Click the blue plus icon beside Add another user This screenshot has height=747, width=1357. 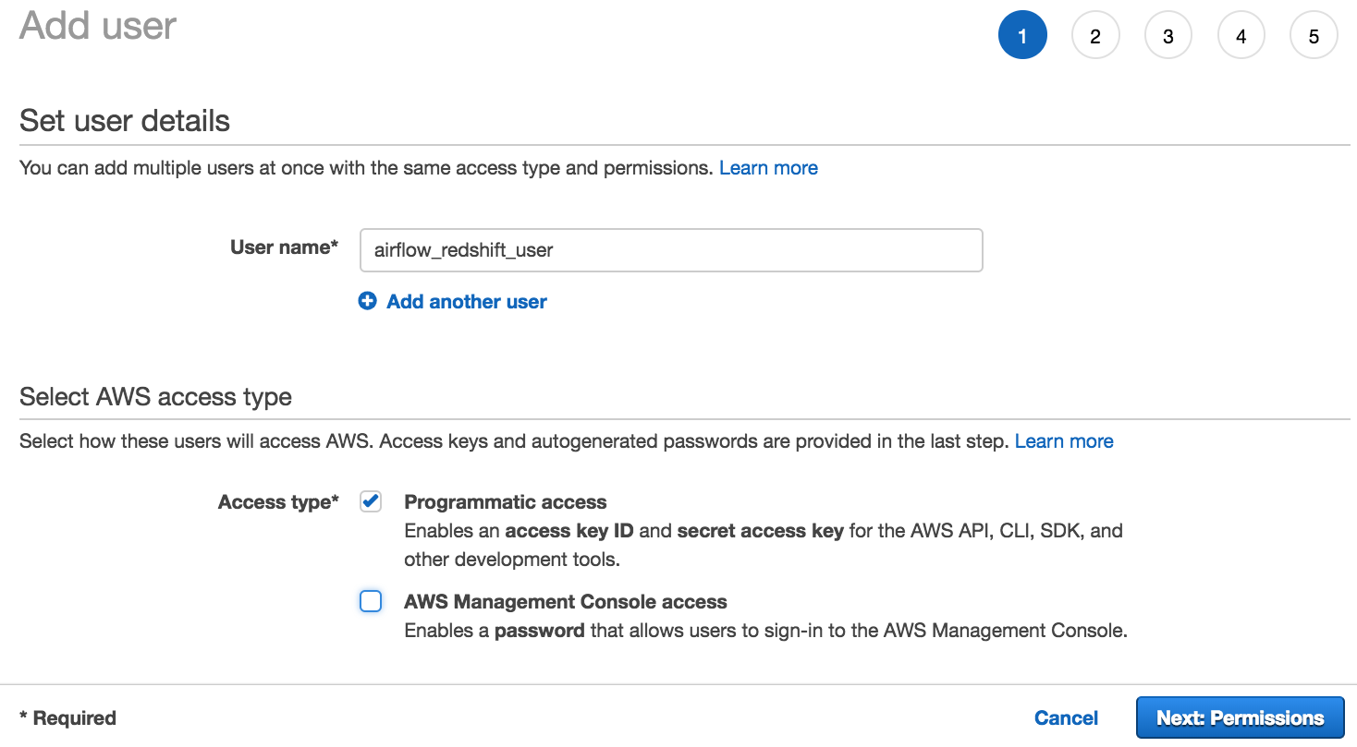(367, 300)
